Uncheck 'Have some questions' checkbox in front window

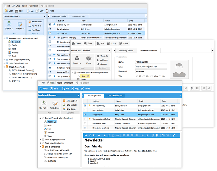pos(85,128)
